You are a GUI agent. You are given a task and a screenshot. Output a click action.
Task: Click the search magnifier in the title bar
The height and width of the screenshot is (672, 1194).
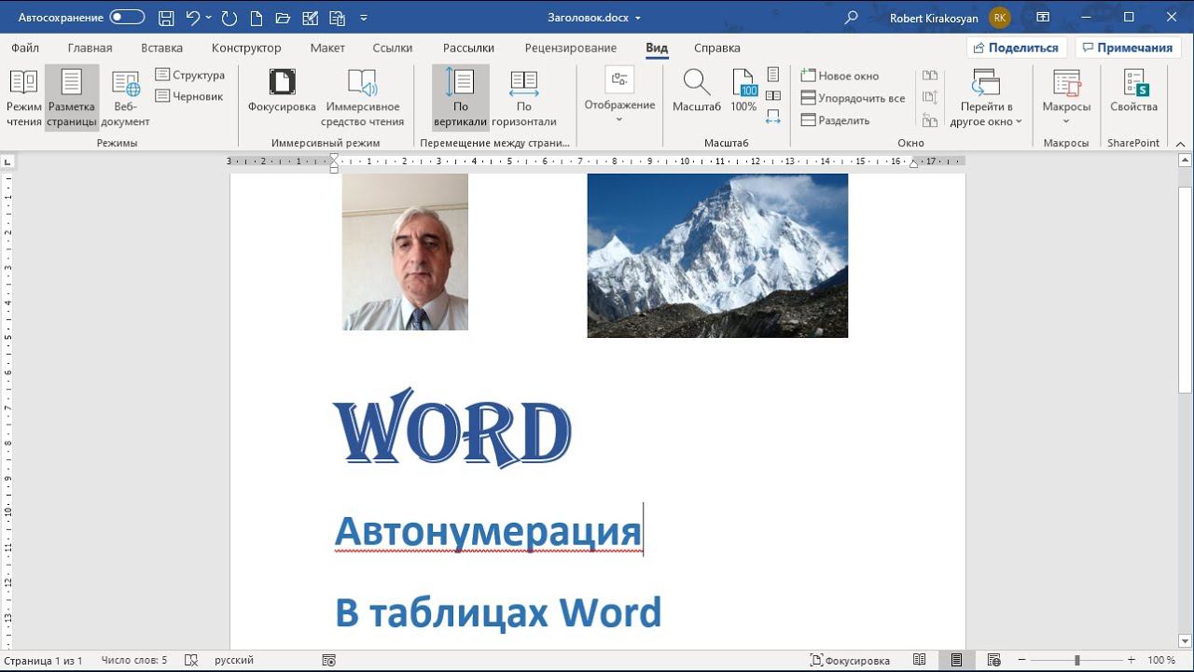pyautogui.click(x=851, y=18)
